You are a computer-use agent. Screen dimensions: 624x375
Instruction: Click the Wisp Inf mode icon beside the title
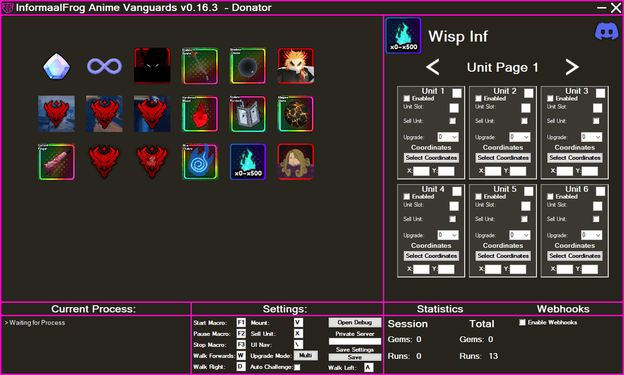tap(403, 35)
